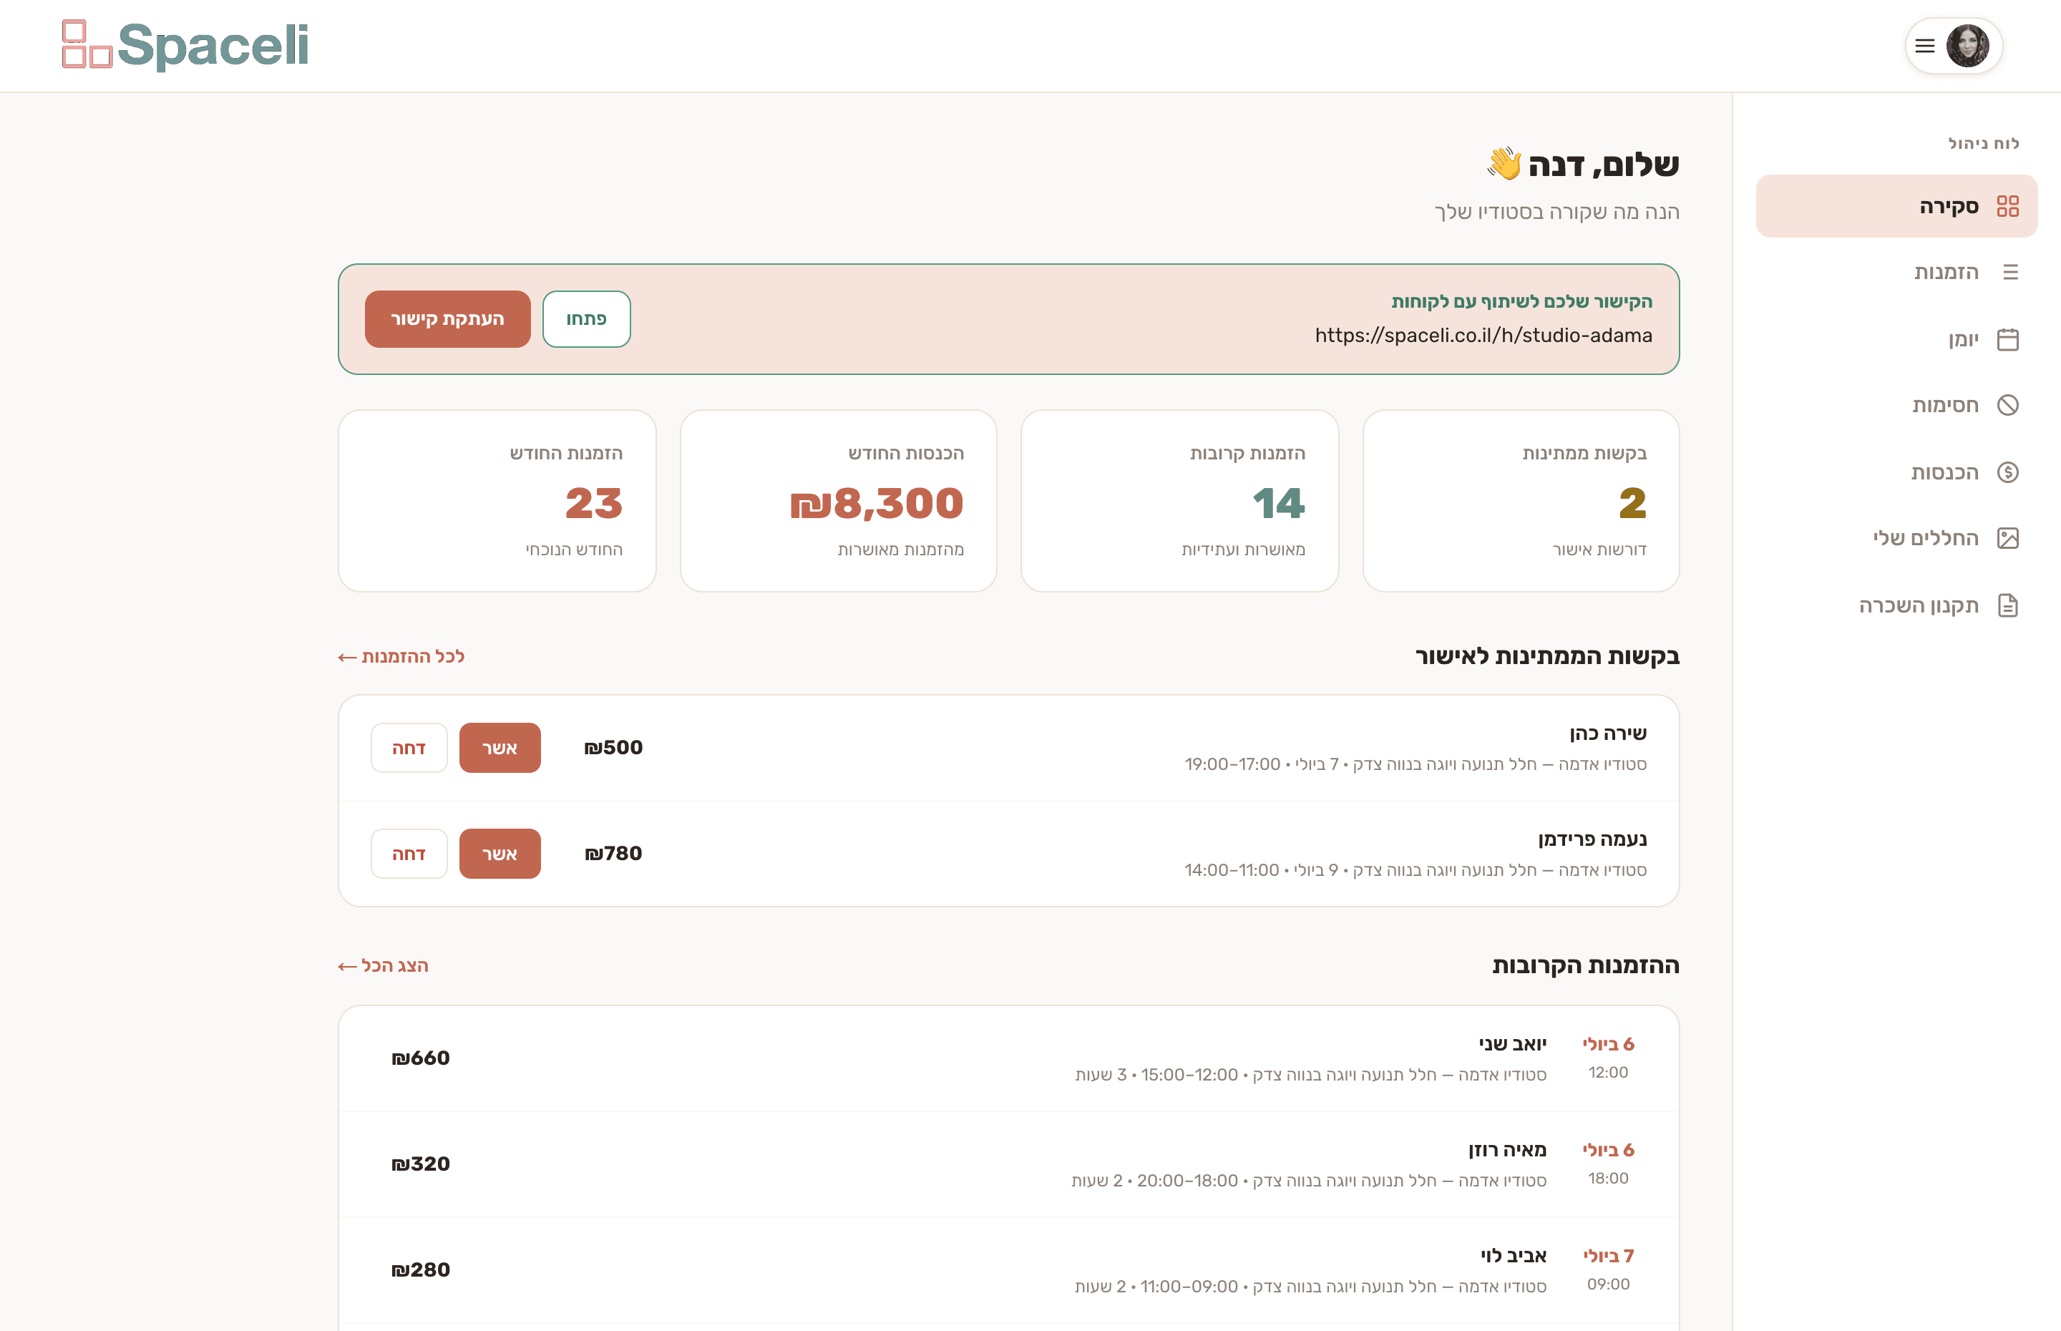
Task: Click the Spaceli logo
Action: click(x=185, y=45)
